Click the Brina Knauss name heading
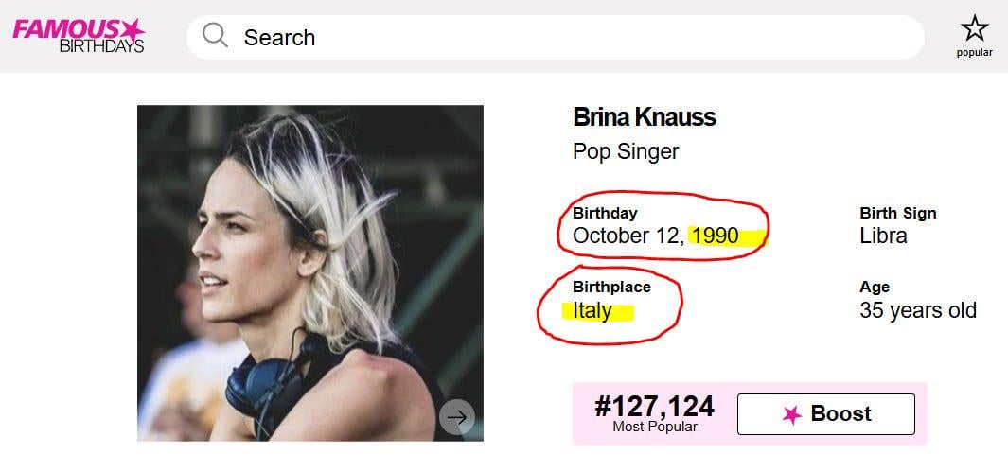1008x472 pixels. (644, 117)
